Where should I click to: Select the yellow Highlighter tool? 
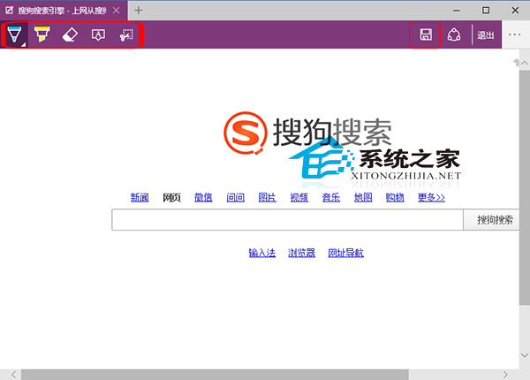click(x=42, y=34)
